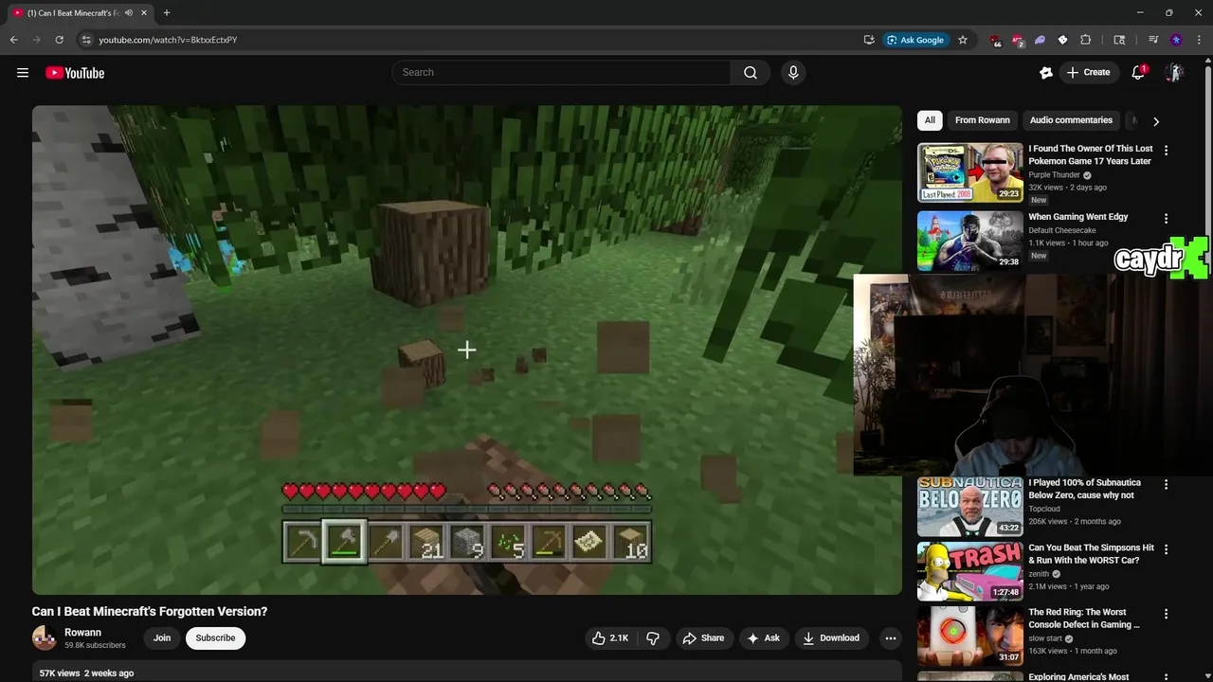Image resolution: width=1213 pixels, height=682 pixels.
Task: Open the YouTube Create button
Action: [x=1088, y=72]
